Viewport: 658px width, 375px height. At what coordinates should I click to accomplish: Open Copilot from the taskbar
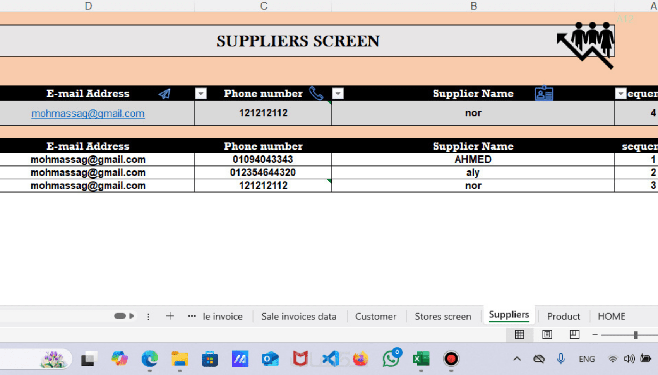click(120, 359)
